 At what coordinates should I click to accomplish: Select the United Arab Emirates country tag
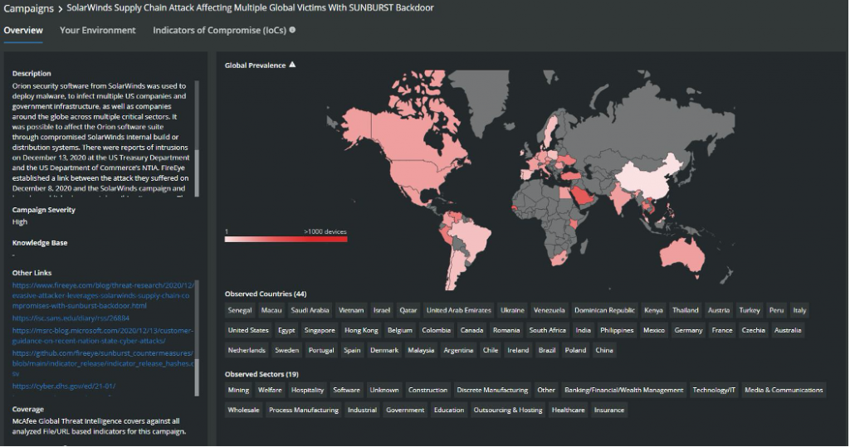coord(458,310)
